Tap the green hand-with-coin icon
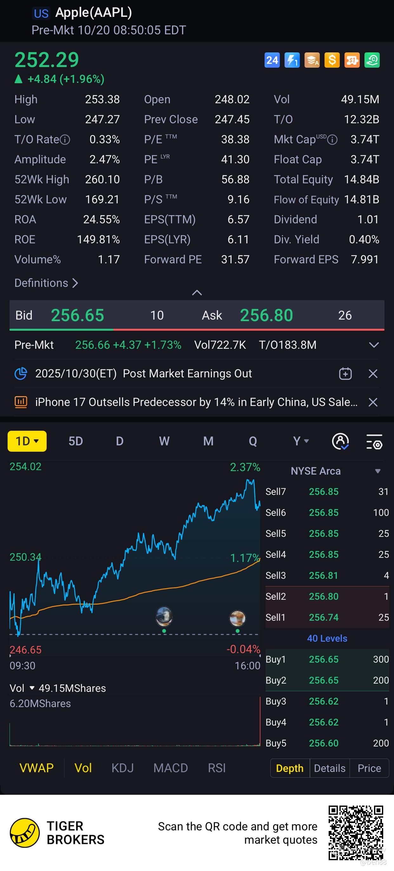Screen dimensions: 394x871 [372, 60]
